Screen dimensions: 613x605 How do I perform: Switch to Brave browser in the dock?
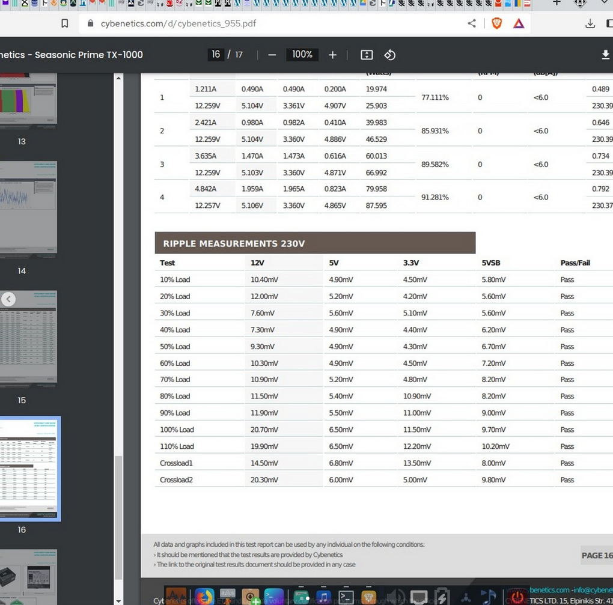click(368, 597)
